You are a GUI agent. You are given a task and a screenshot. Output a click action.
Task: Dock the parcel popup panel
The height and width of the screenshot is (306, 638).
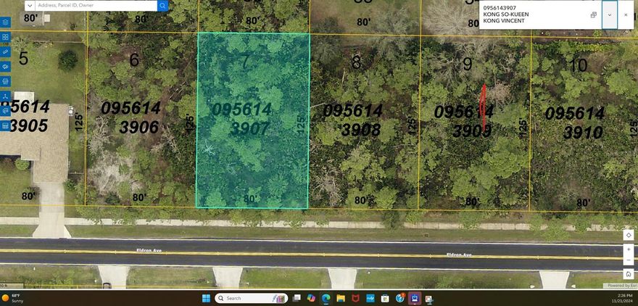593,15
